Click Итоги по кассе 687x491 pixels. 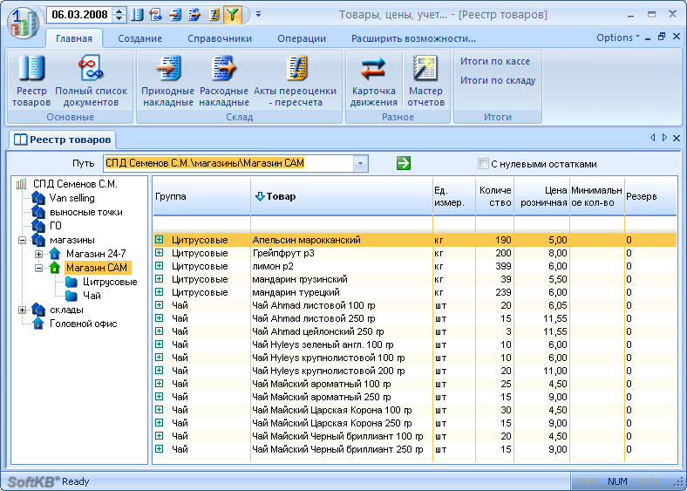(494, 61)
